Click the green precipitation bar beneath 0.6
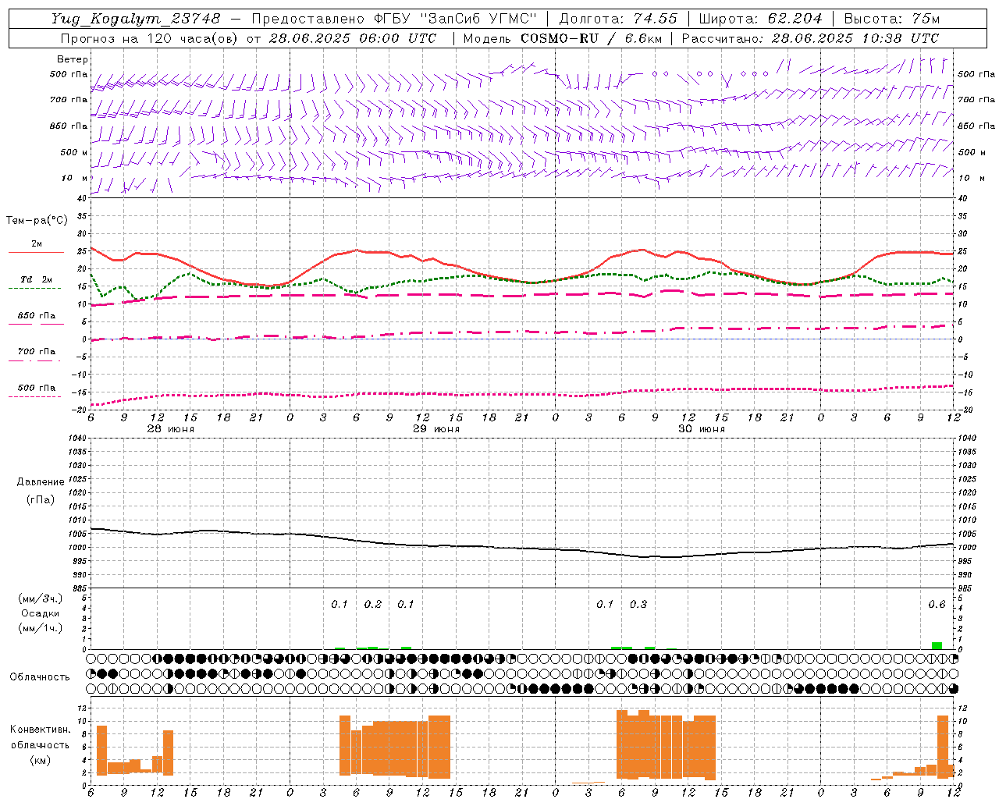Viewport: 999px width, 799px height. 937,645
